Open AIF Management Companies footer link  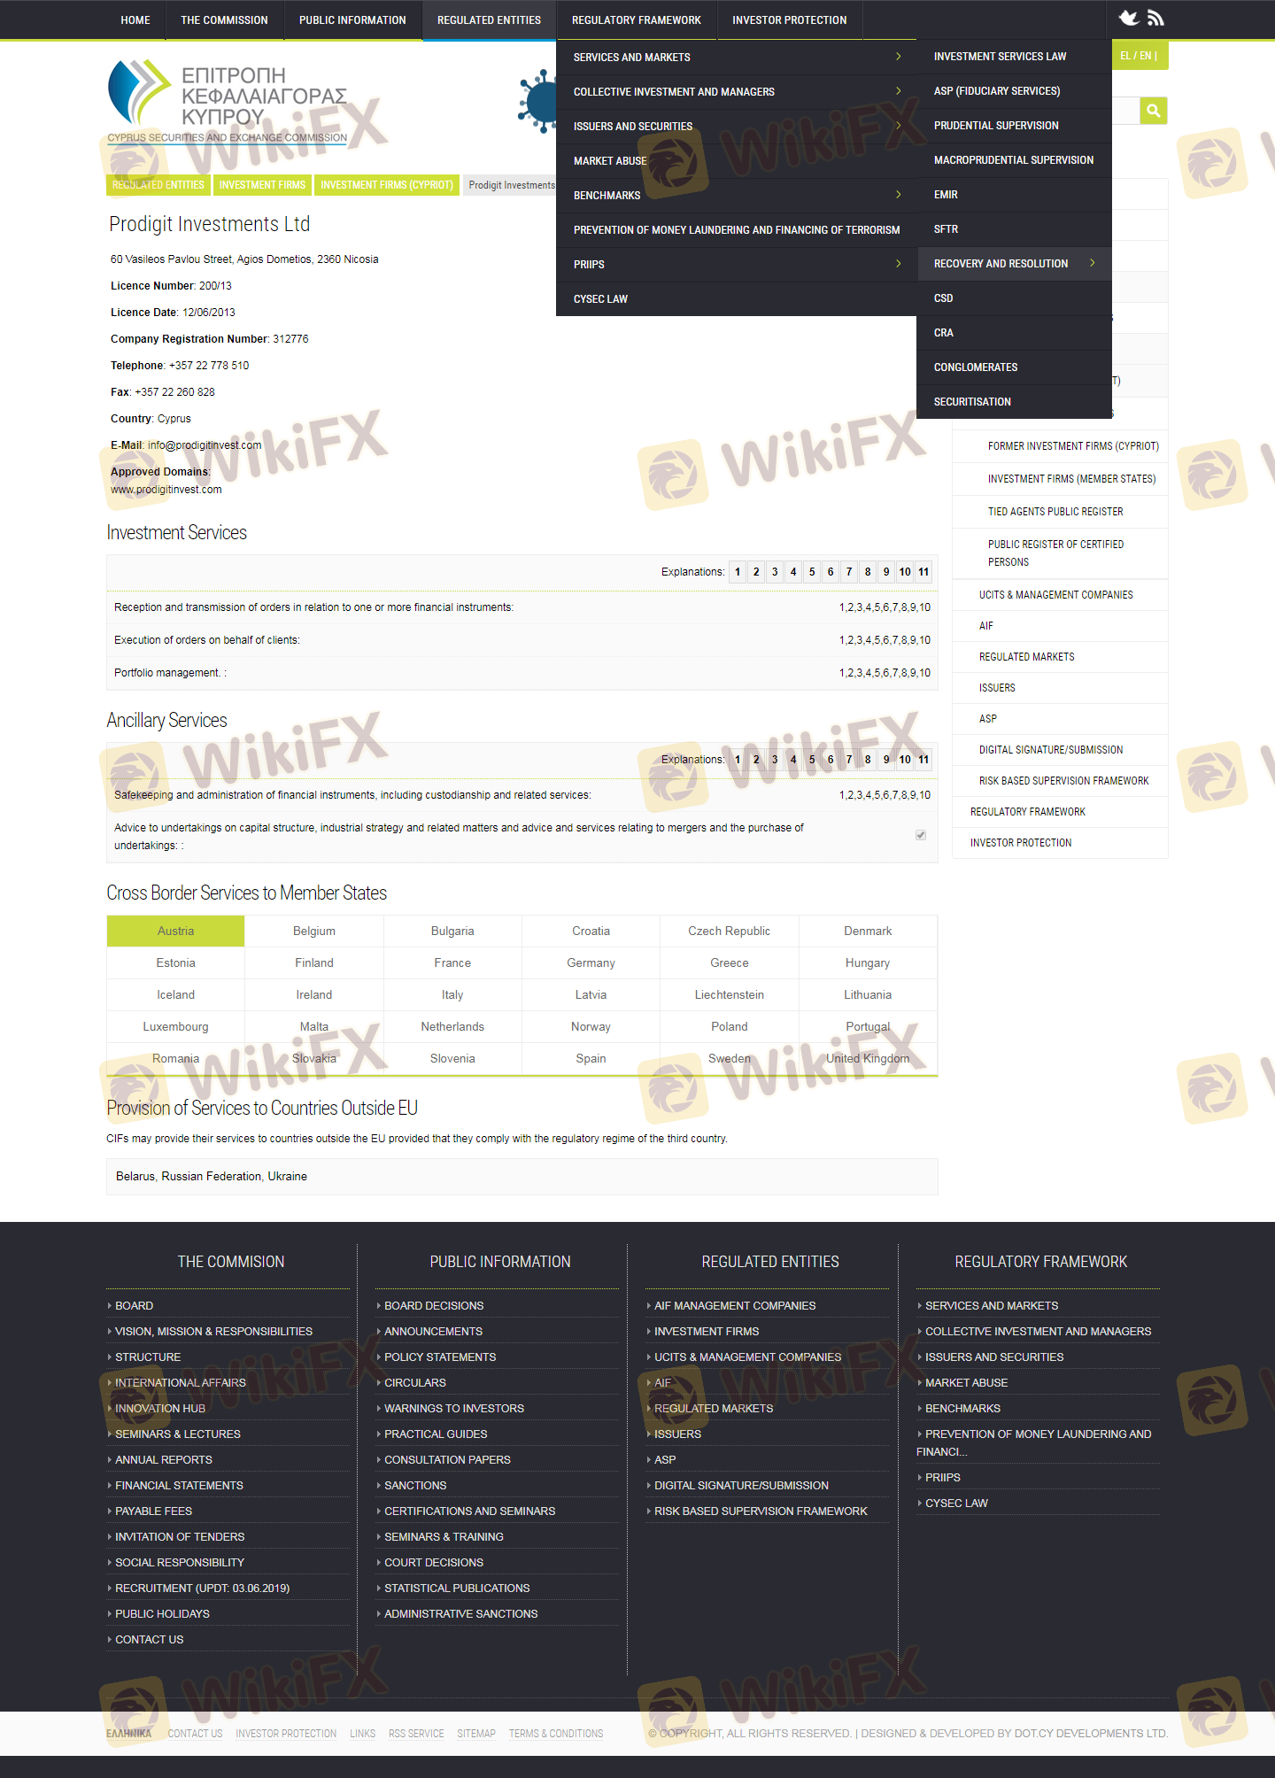click(735, 1305)
